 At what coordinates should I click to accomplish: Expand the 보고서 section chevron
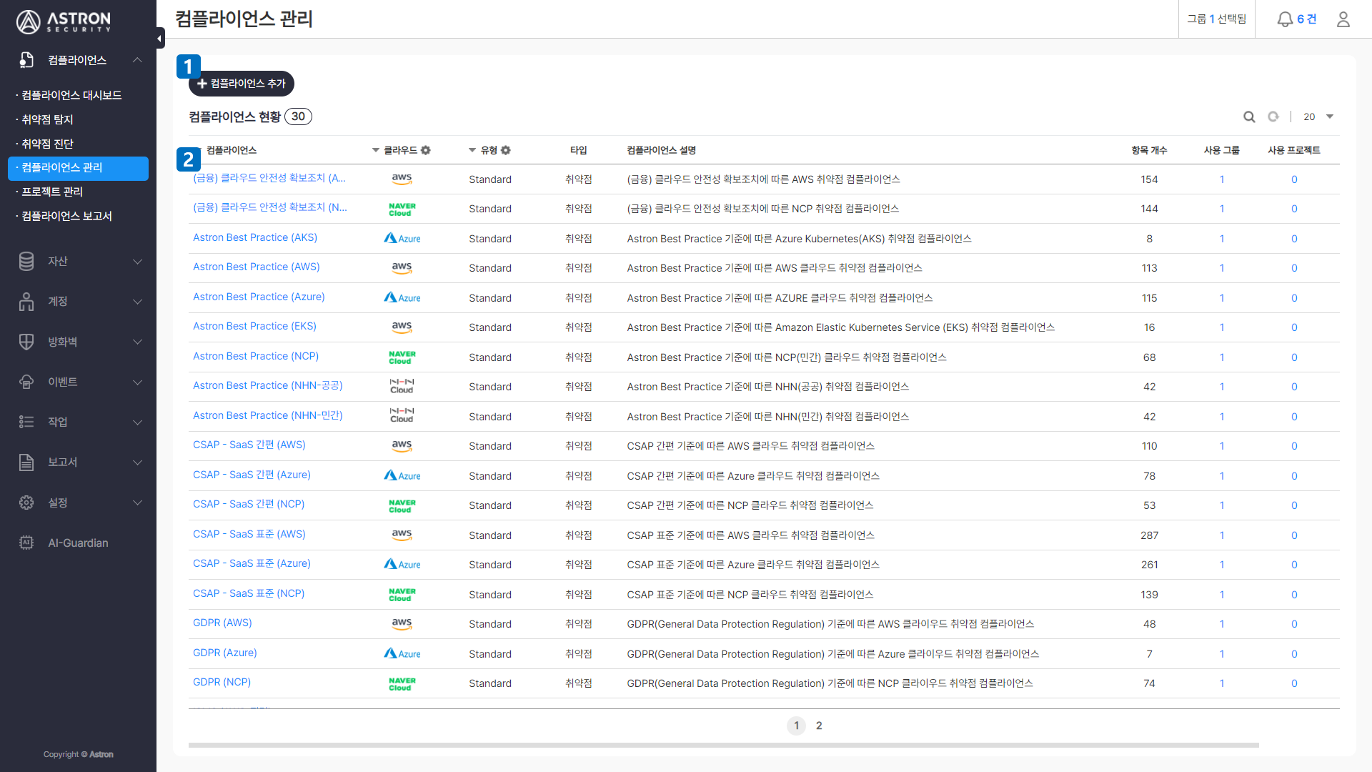click(137, 462)
